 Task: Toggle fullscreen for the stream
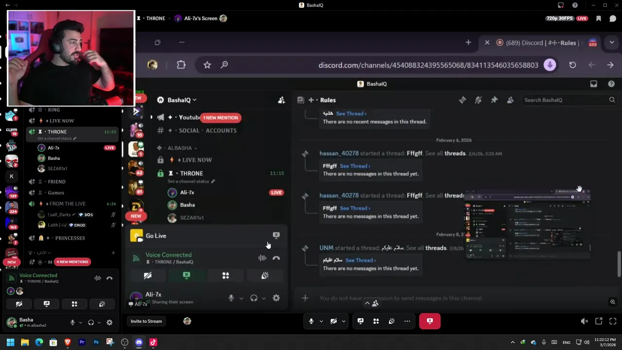click(x=613, y=321)
